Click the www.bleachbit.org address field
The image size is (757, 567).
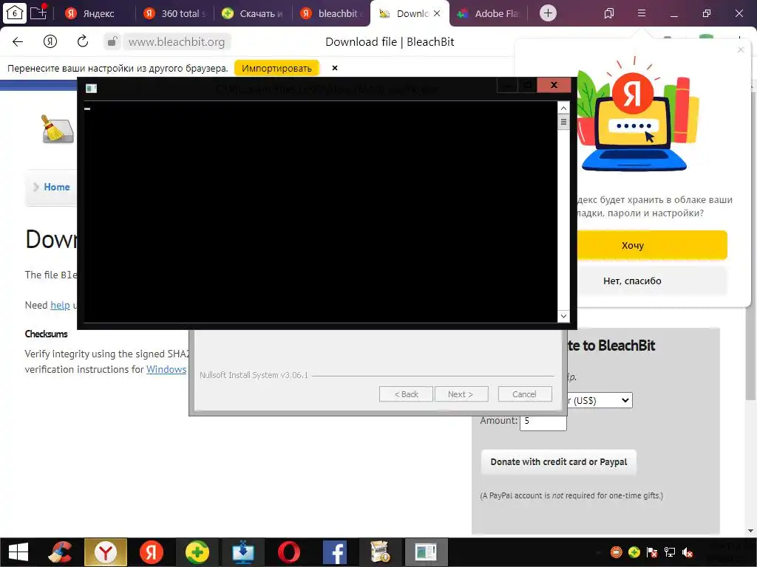tap(177, 42)
